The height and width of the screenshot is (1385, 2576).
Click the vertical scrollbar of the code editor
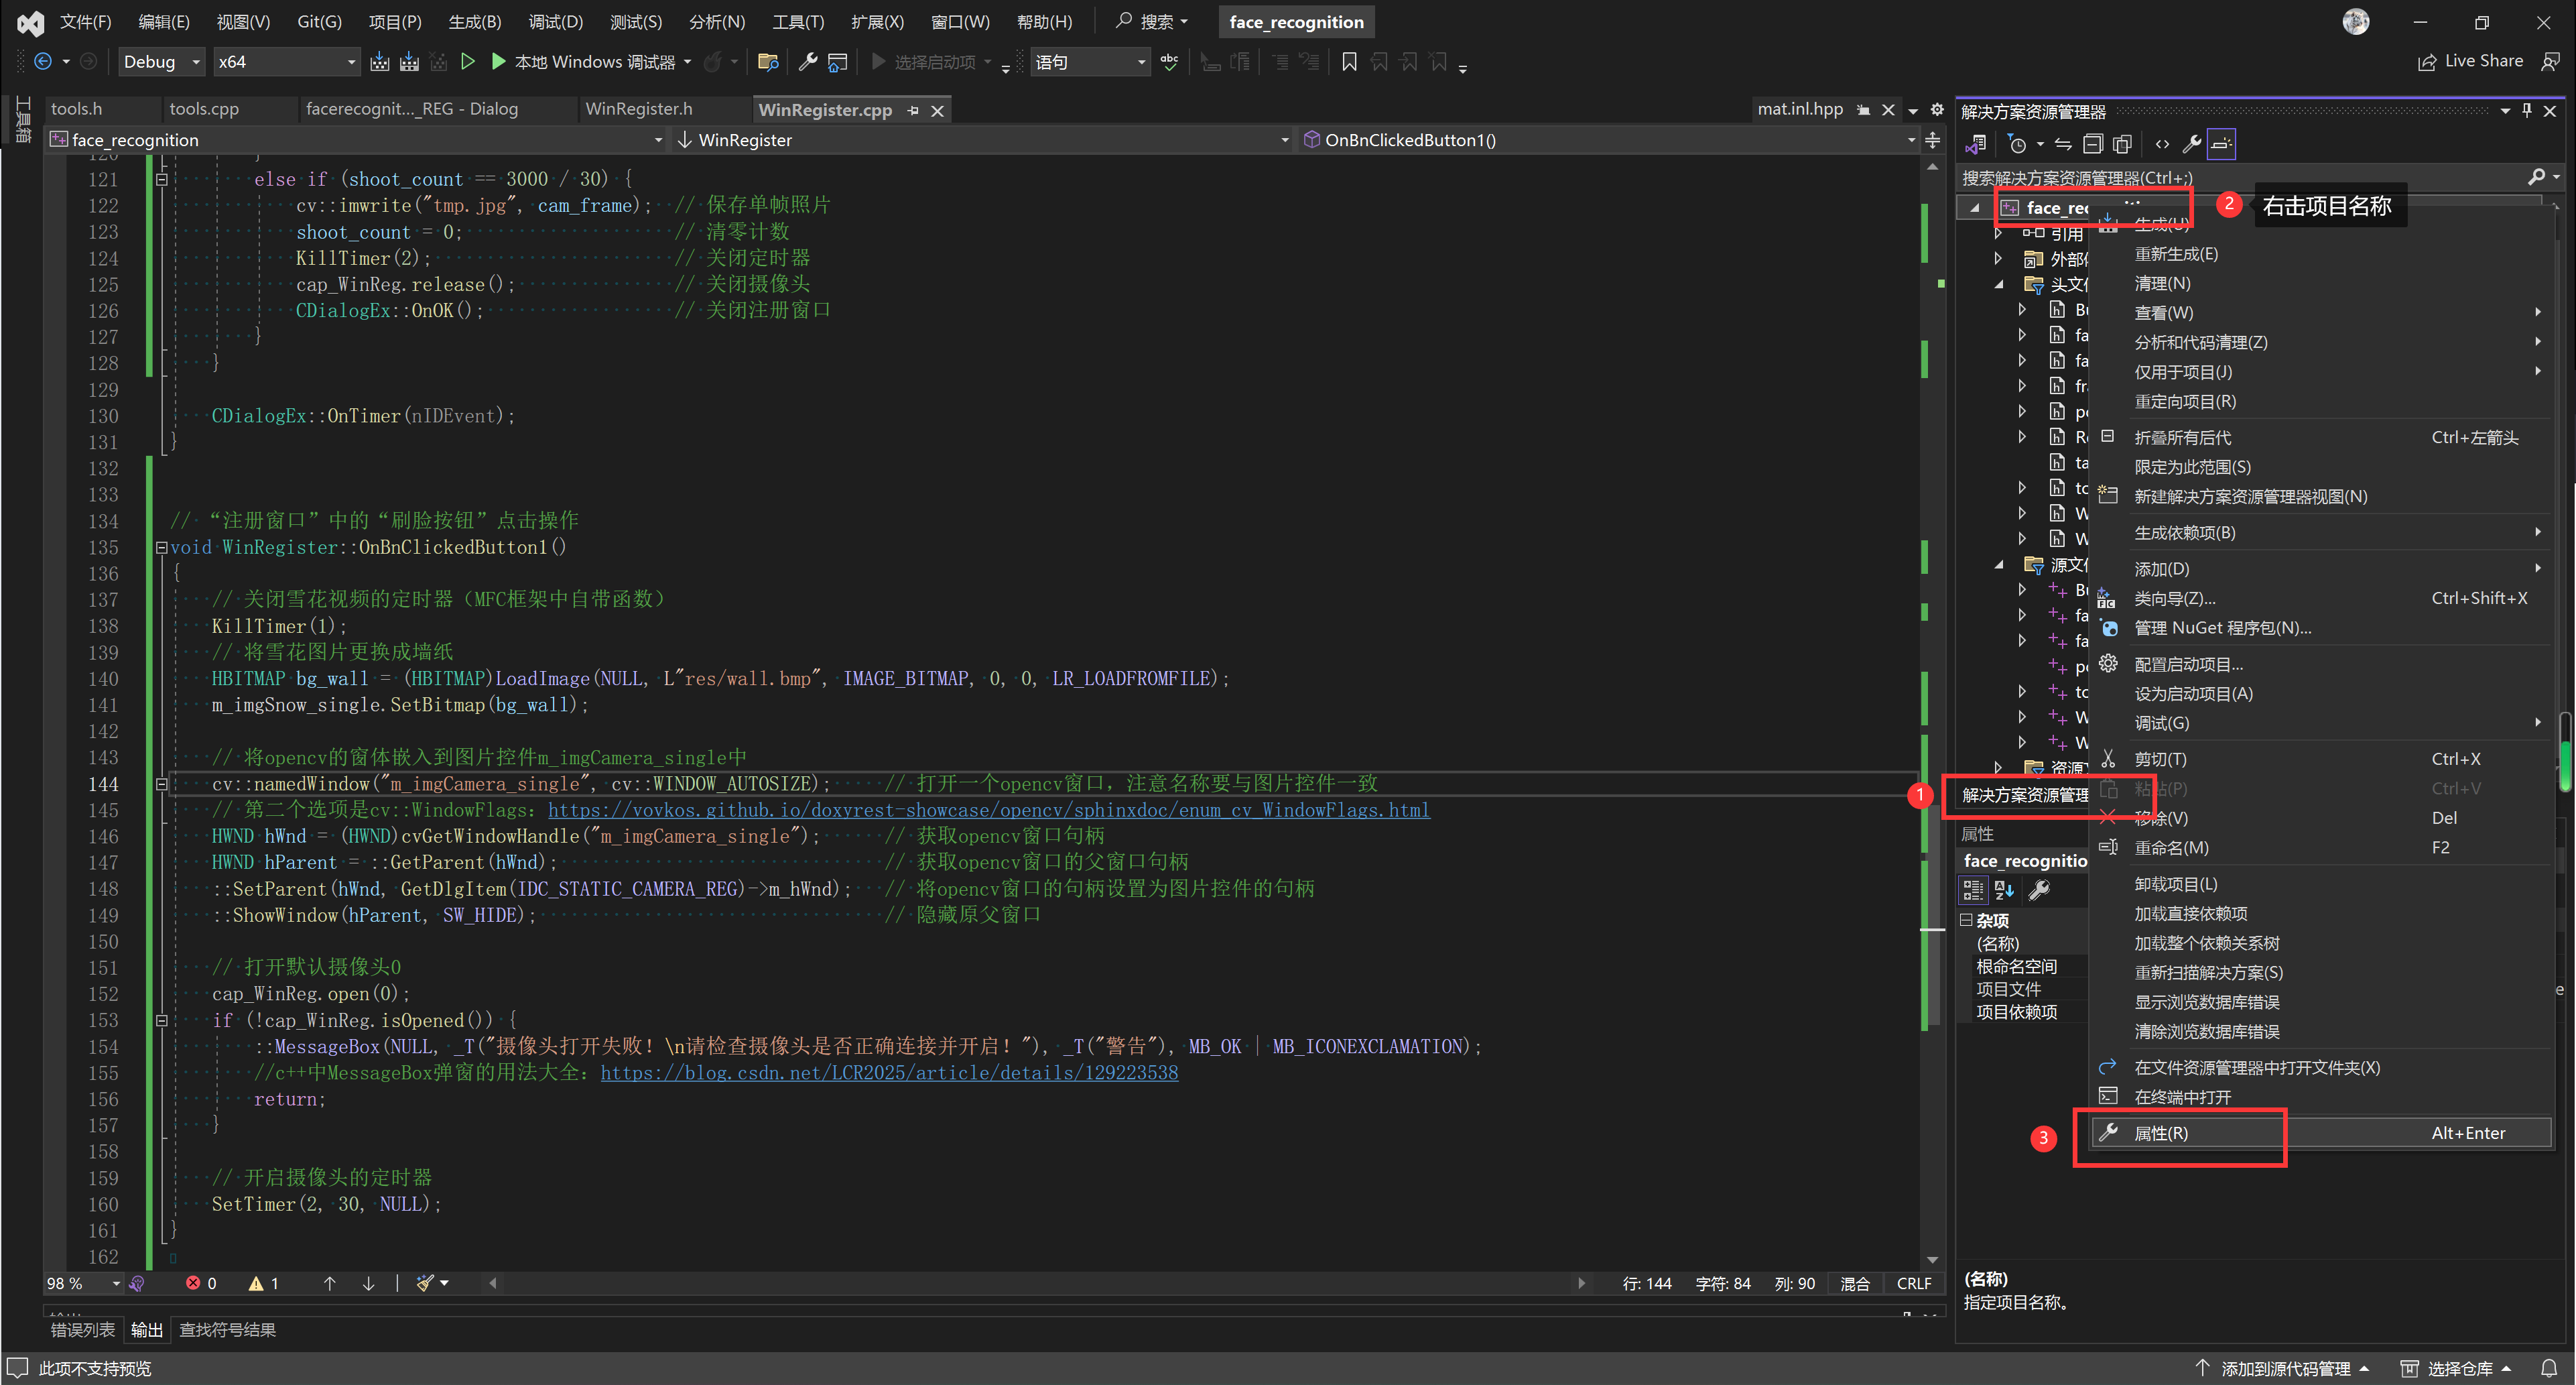point(1933,701)
